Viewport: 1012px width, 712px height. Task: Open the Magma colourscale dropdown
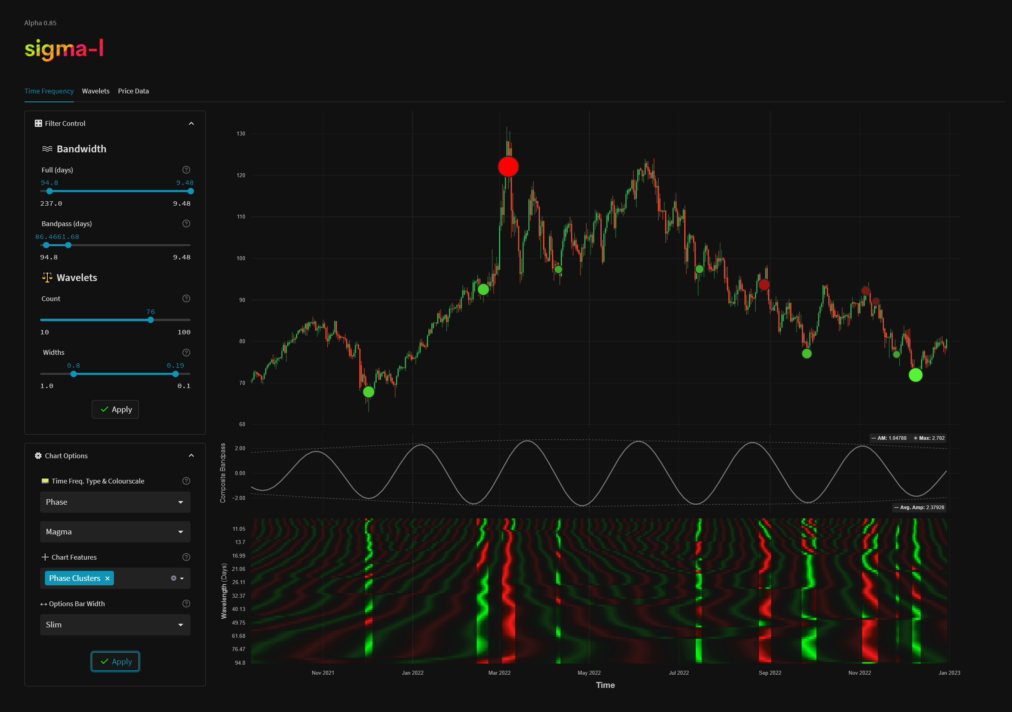click(x=115, y=532)
